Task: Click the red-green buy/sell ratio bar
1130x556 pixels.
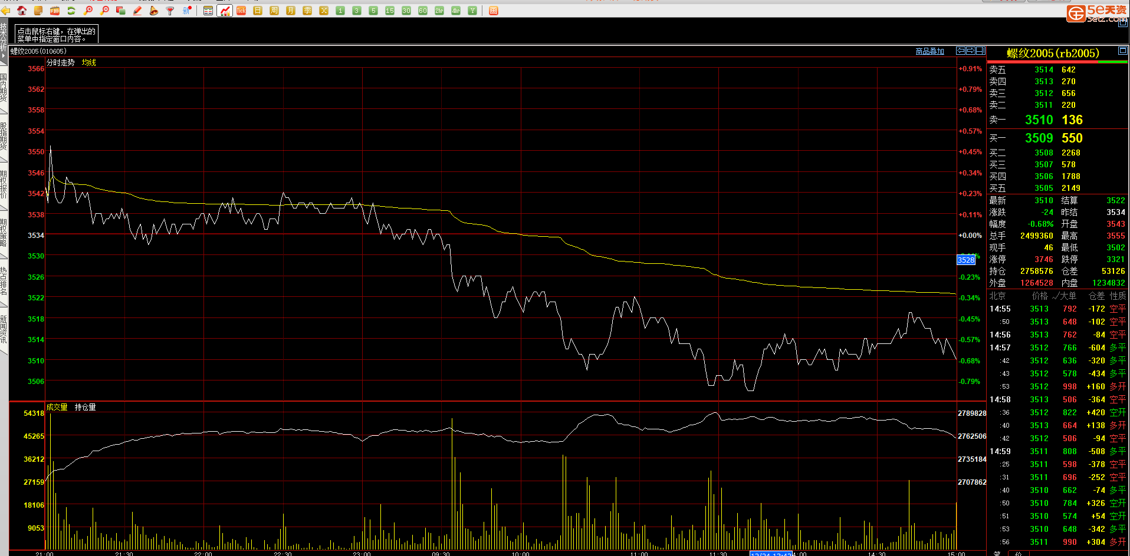Action: (1057, 62)
